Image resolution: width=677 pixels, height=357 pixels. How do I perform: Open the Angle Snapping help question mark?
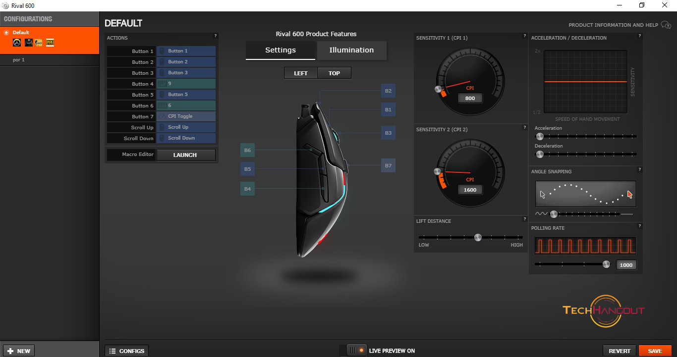[x=640, y=169]
